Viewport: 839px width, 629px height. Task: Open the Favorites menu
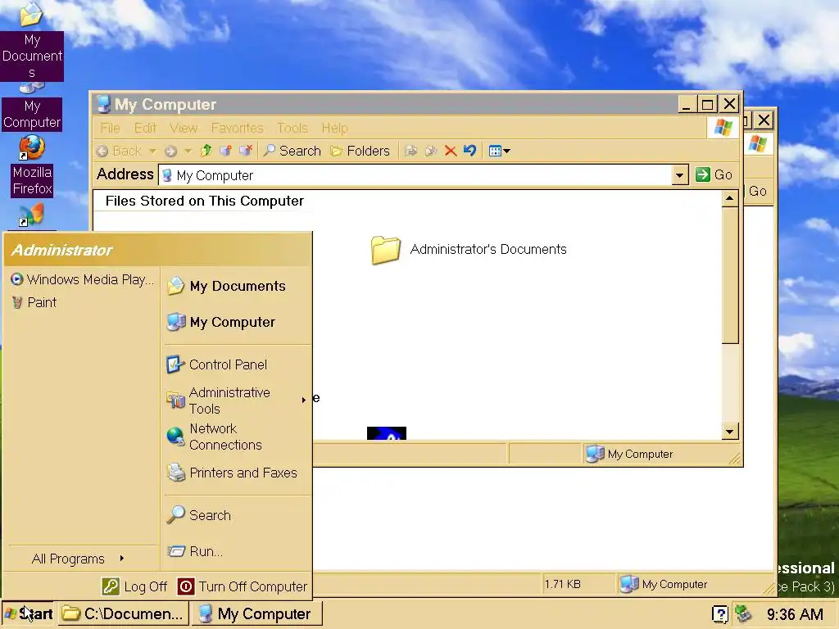pyautogui.click(x=237, y=128)
